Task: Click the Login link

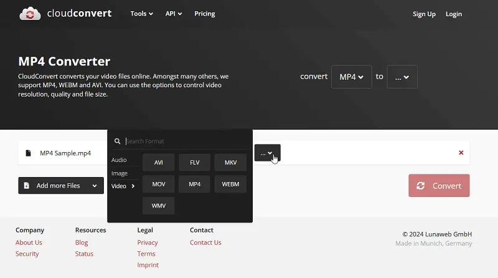Action: (x=454, y=14)
